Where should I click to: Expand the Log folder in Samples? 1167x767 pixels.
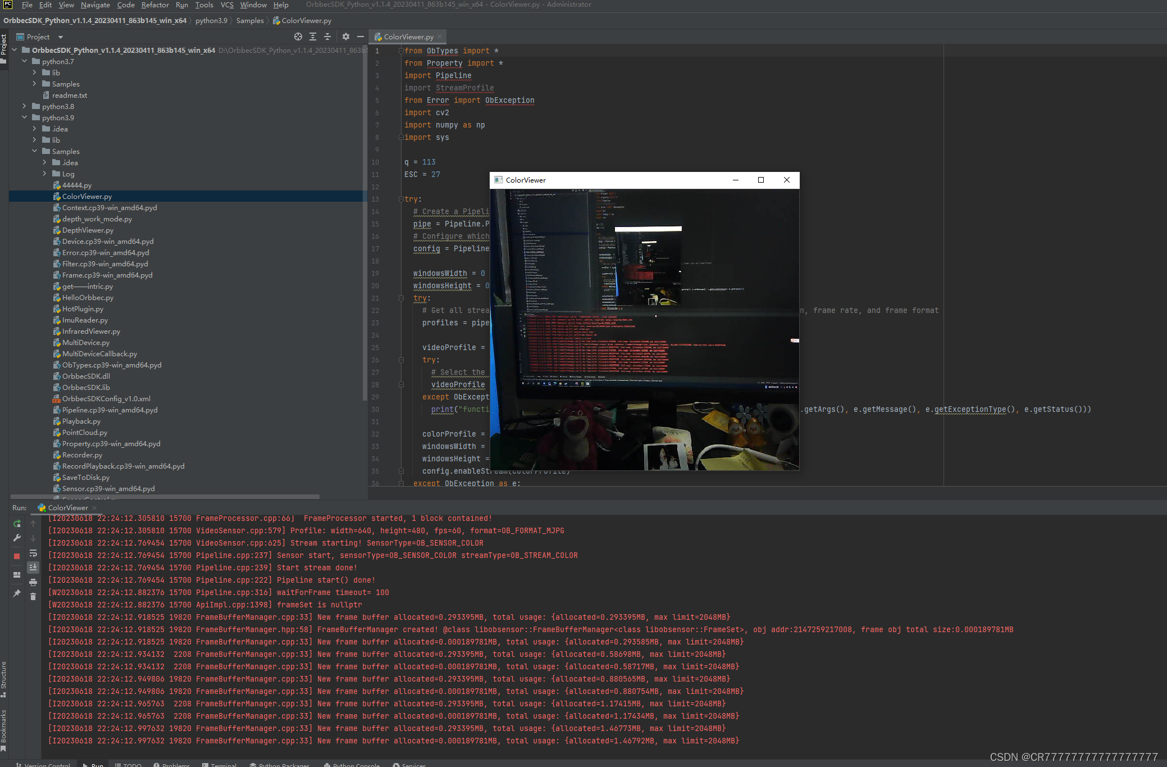coord(44,174)
